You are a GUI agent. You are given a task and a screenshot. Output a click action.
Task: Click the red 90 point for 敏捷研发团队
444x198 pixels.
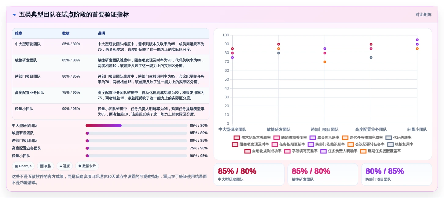pos(278,44)
